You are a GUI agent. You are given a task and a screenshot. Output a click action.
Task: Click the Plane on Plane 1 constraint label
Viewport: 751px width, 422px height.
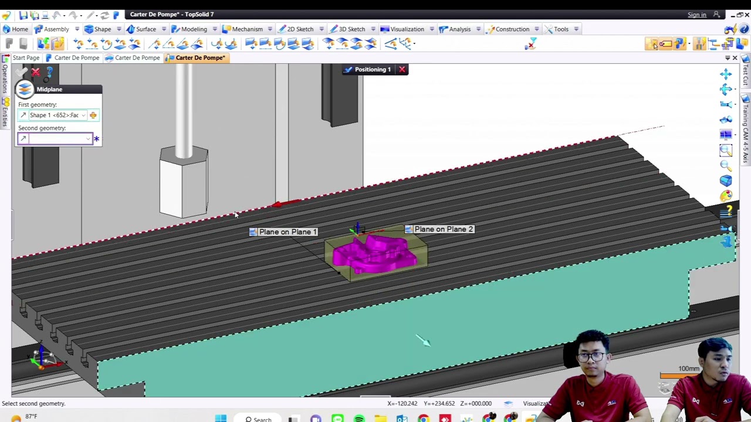tap(283, 232)
